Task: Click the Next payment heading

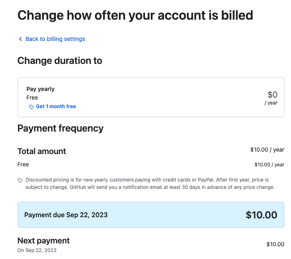Action: 44,241
